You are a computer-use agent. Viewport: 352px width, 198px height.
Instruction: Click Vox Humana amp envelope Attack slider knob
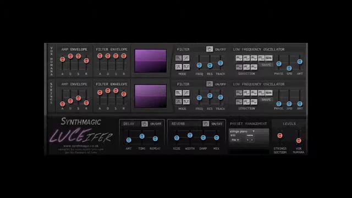click(x=62, y=59)
